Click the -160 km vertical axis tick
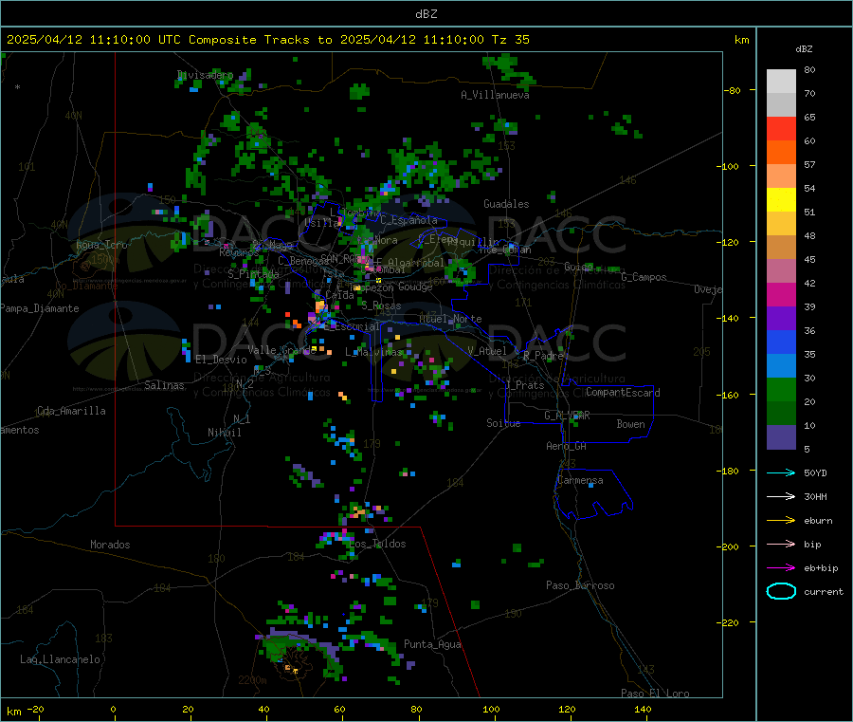 click(730, 395)
